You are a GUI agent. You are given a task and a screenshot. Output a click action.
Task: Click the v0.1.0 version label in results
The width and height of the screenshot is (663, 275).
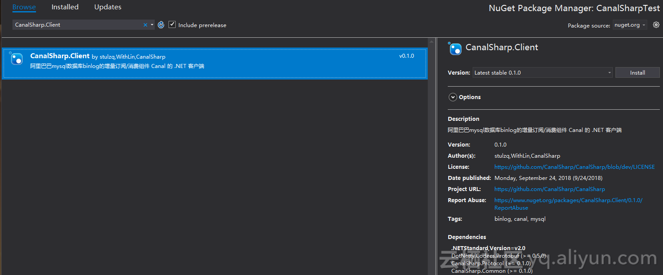[x=406, y=56]
